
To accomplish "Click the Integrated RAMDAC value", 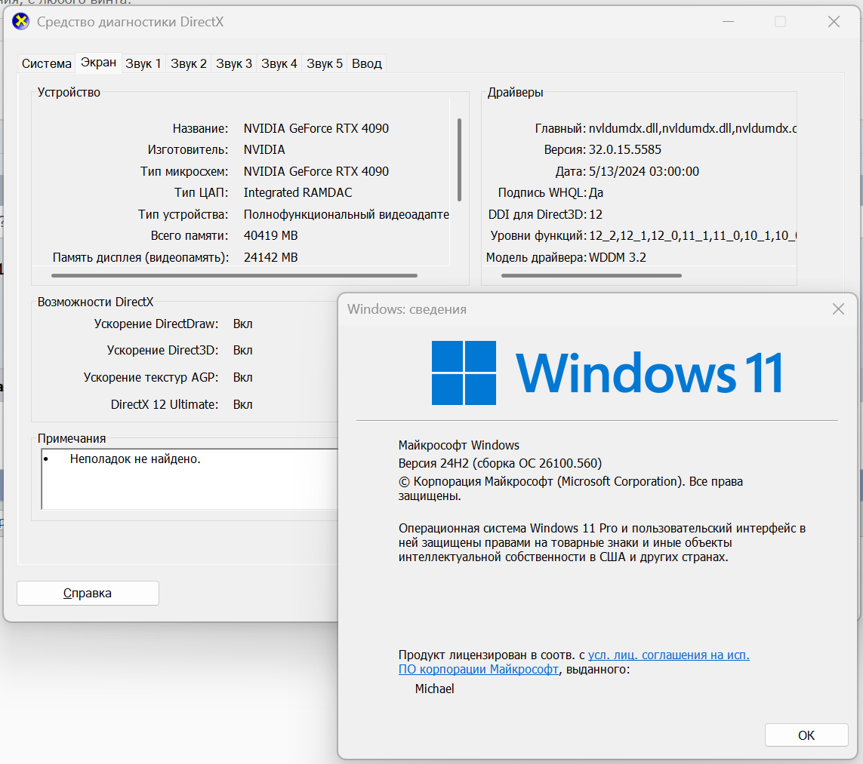I will pyautogui.click(x=297, y=192).
